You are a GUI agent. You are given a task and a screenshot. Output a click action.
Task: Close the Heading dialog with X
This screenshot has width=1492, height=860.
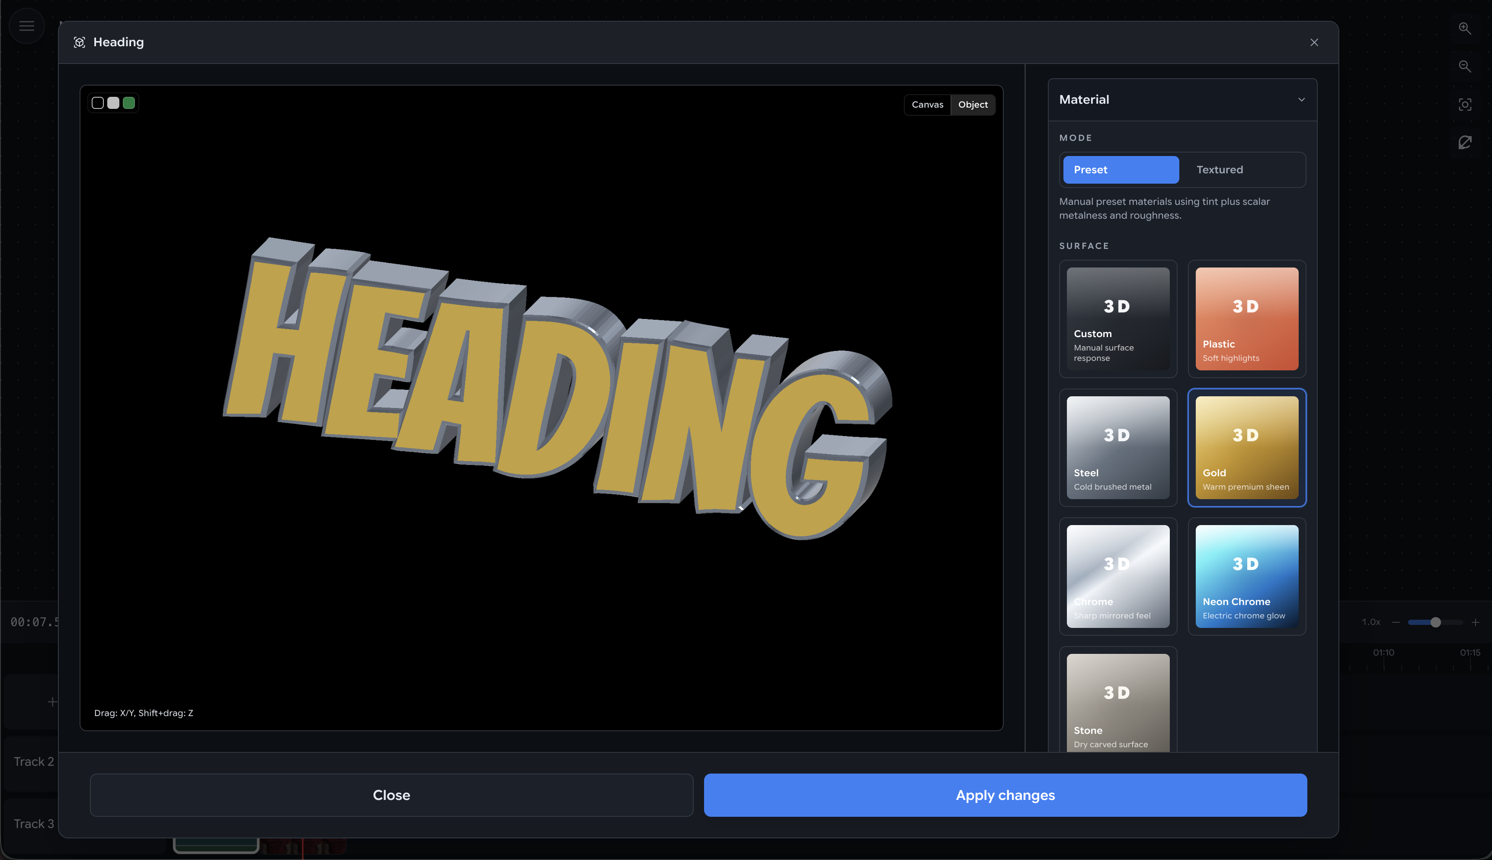(x=1313, y=42)
